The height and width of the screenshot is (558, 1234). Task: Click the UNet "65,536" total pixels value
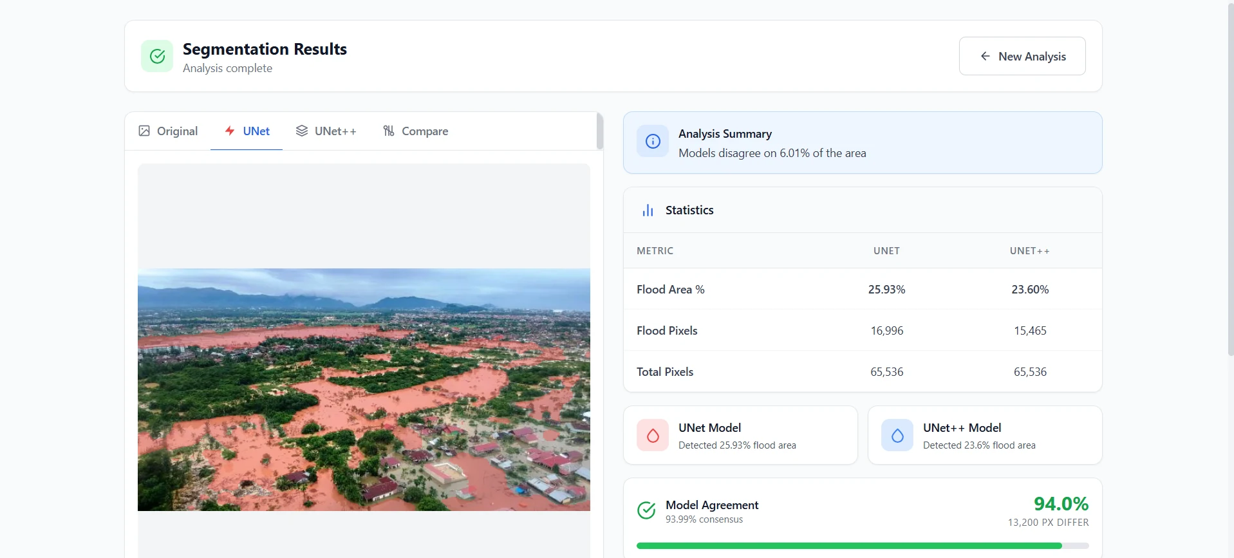[x=887, y=372]
